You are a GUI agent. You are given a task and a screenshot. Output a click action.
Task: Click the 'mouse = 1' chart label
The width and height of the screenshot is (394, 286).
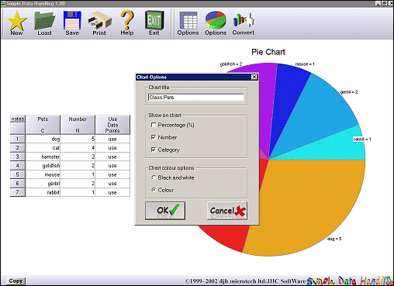[305, 64]
